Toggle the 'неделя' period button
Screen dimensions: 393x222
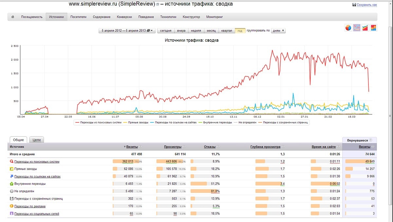(196, 31)
